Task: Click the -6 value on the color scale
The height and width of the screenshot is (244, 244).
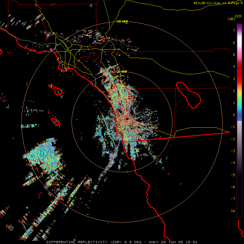Action: (x=233, y=187)
